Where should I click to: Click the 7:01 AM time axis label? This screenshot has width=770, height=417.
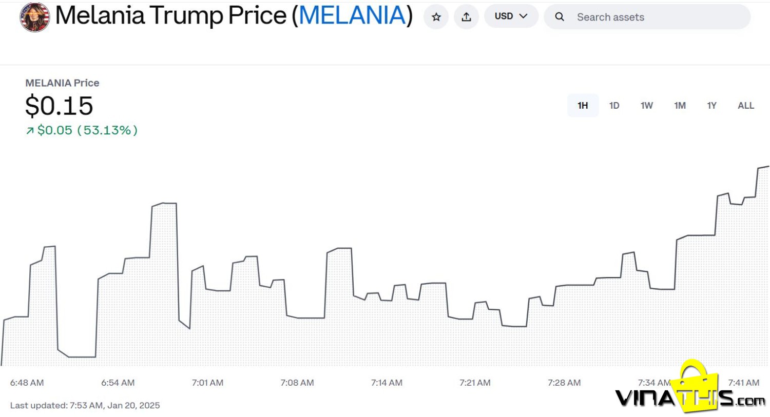[207, 383]
